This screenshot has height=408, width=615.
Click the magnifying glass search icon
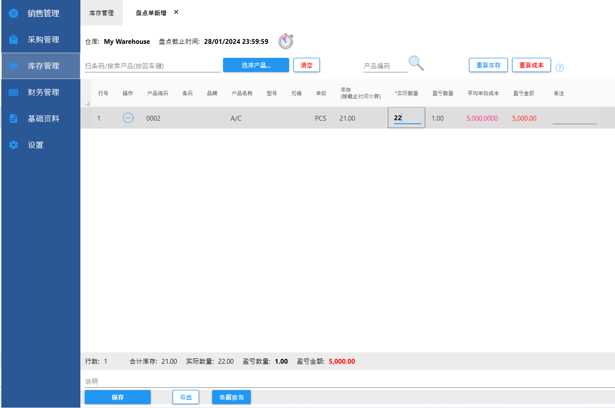pyautogui.click(x=416, y=64)
